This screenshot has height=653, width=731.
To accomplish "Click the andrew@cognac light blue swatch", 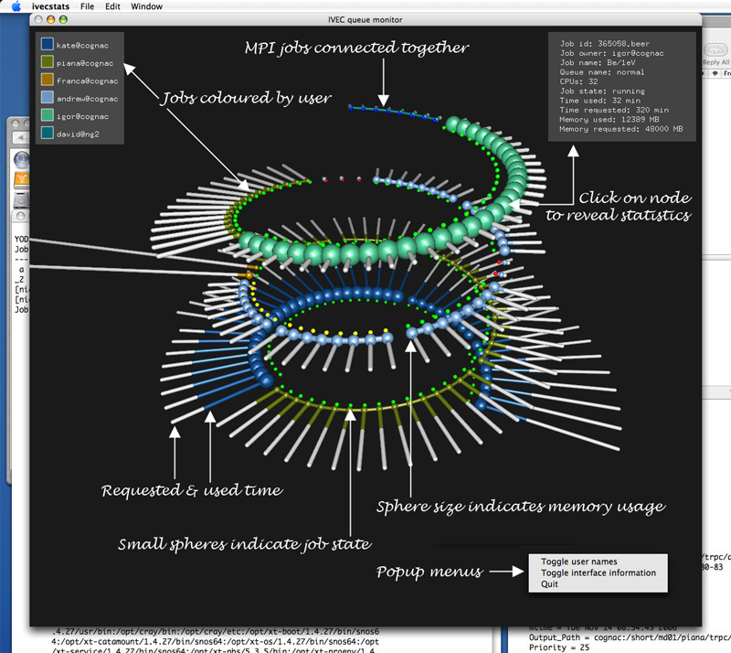I will point(48,97).
